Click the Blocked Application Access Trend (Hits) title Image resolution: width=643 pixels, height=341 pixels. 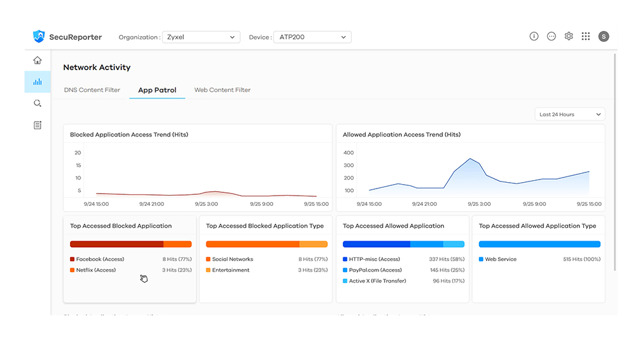pos(129,134)
